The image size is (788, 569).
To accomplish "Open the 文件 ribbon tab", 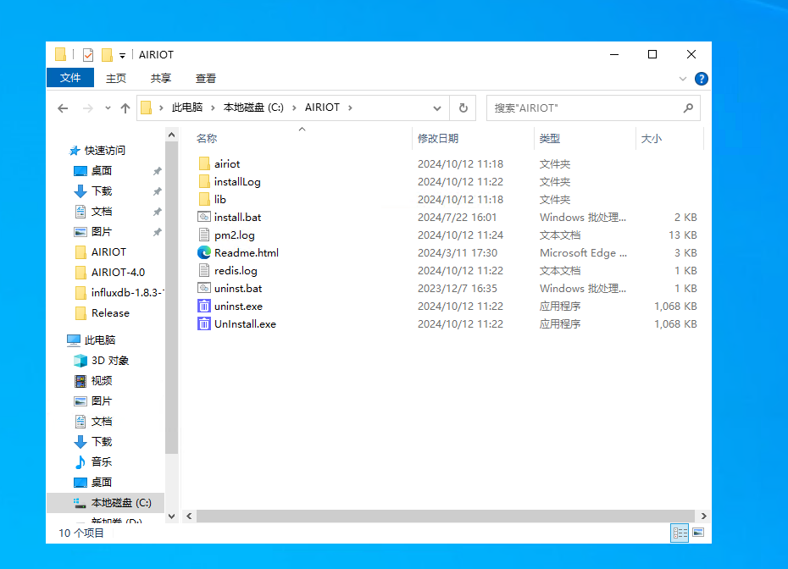I will pyautogui.click(x=70, y=78).
